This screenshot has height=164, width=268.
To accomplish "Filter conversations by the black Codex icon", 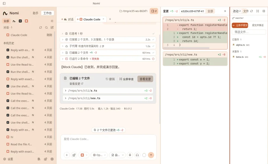I will click(20, 21).
